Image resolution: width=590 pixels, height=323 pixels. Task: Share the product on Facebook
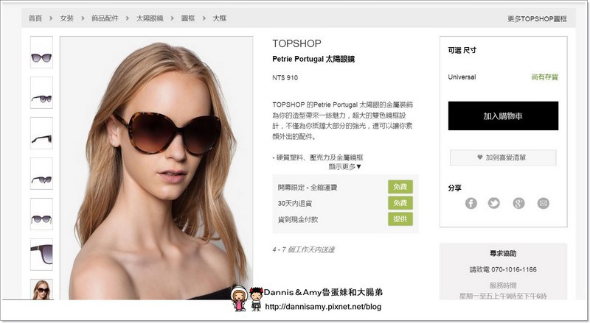tap(471, 203)
